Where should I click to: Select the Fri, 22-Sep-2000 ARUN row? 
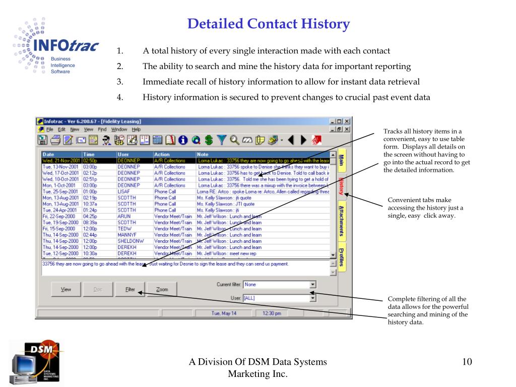(185, 216)
